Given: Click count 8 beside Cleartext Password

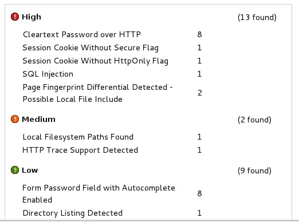Looking at the screenshot, I should click(199, 34).
